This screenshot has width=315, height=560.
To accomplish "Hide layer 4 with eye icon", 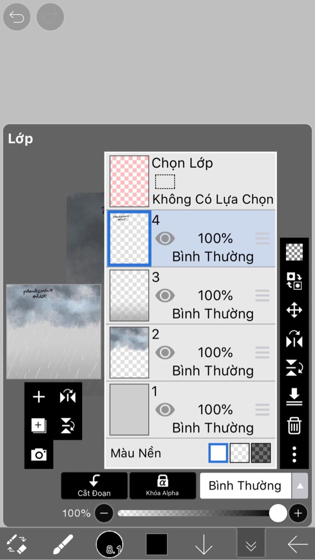I will tap(165, 239).
